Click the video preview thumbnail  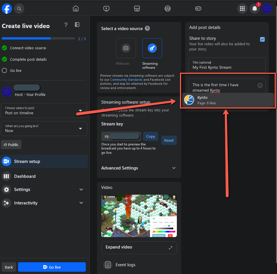pos(139,216)
